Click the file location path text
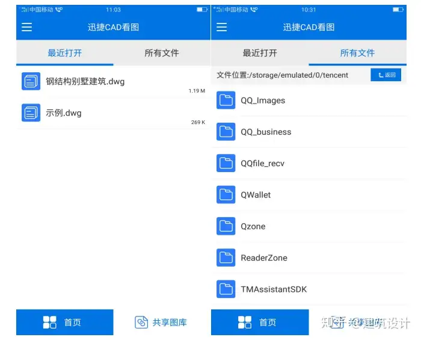This screenshot has width=421, height=340. point(282,75)
